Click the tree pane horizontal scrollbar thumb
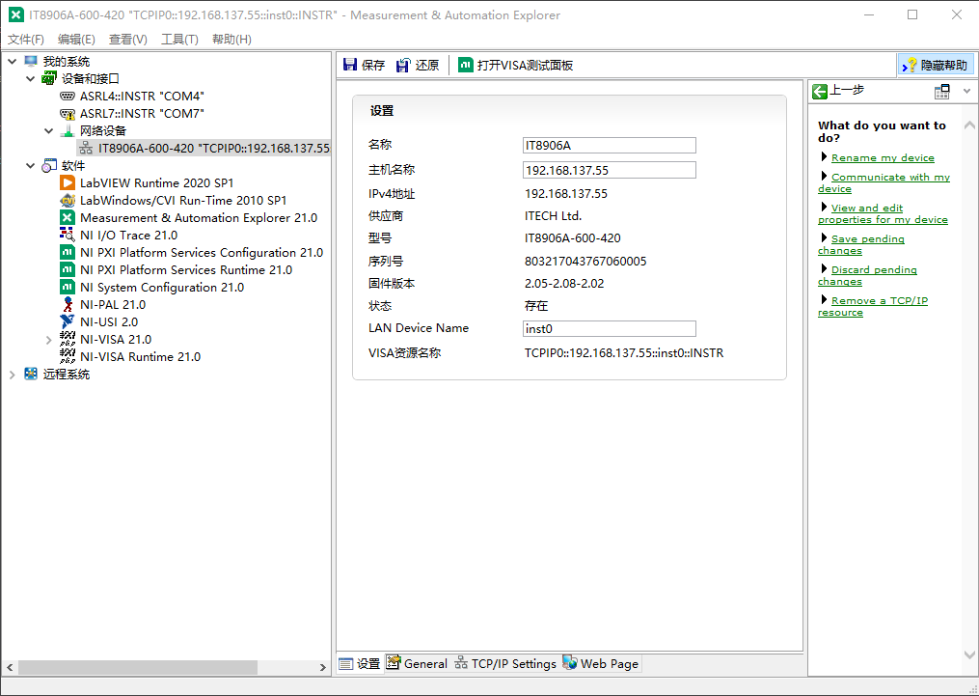The width and height of the screenshot is (979, 696). pos(137,667)
